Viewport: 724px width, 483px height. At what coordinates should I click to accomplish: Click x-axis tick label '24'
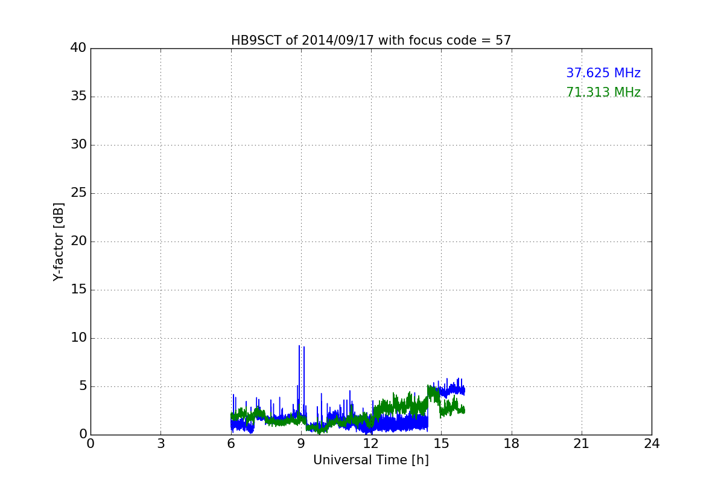652,444
